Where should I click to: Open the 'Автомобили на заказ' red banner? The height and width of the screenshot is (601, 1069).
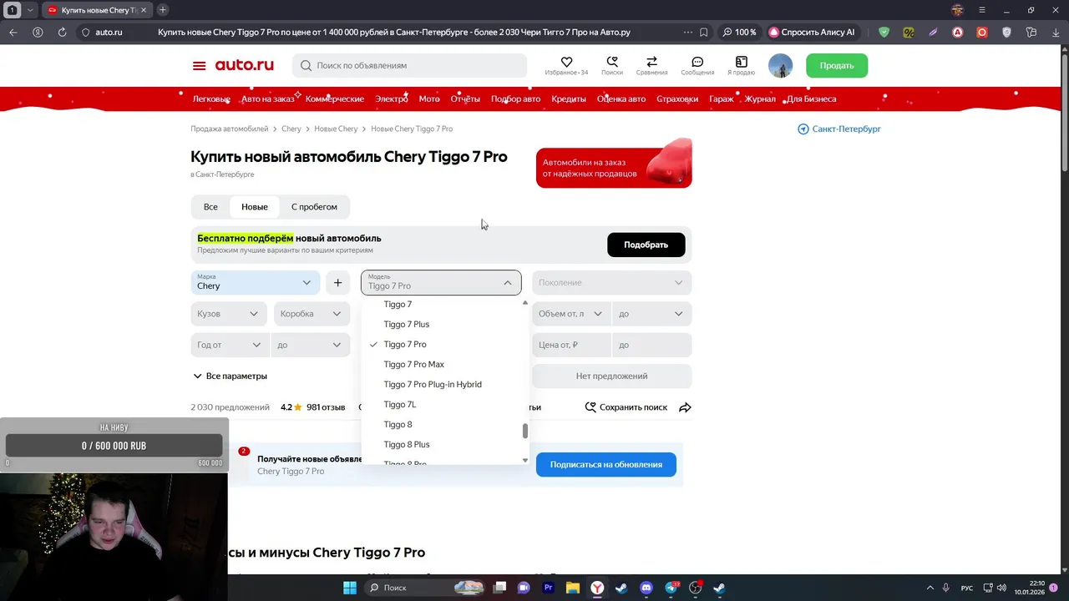click(x=614, y=164)
